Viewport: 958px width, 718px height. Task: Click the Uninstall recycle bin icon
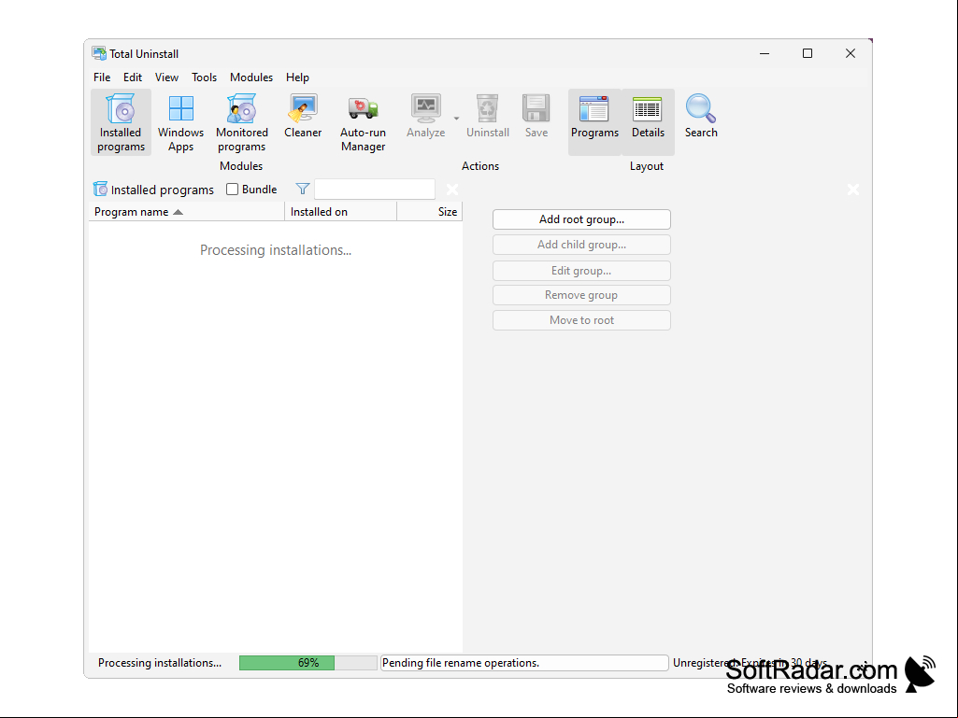pos(488,108)
